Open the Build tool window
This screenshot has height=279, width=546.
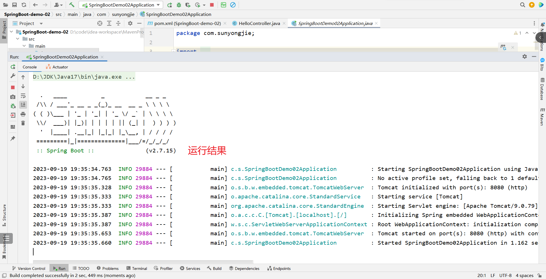pyautogui.click(x=214, y=268)
